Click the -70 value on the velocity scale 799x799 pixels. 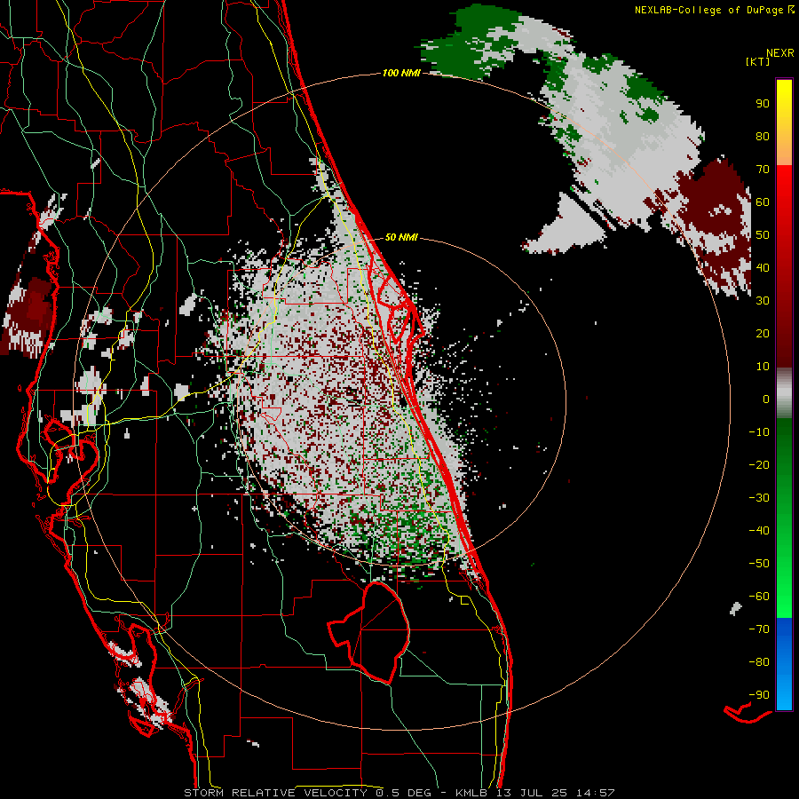(x=759, y=629)
